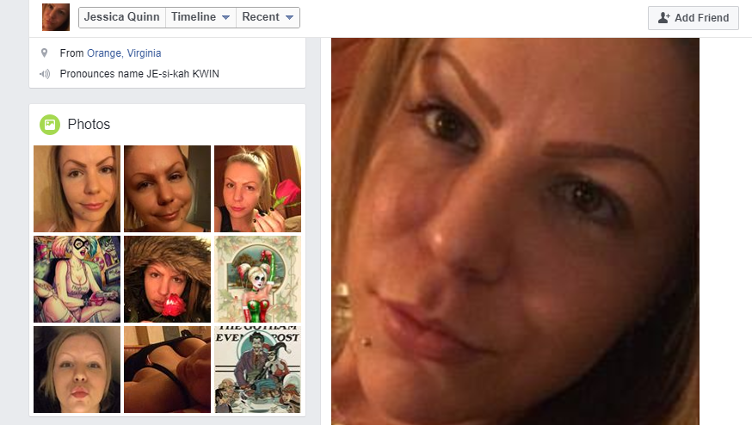Open the first close-up selfie thumbnail
This screenshot has width=752, height=425.
click(x=77, y=188)
